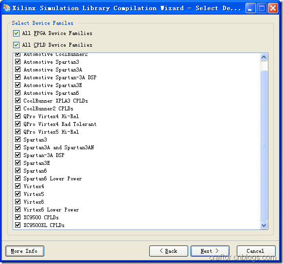Viewport: 283px width, 264px height.
Task: Click the list scroll down arrow
Action: click(x=264, y=226)
